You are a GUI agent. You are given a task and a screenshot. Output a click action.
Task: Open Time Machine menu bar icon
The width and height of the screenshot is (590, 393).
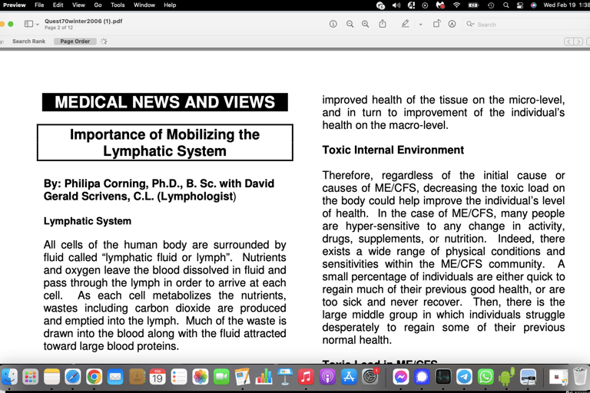click(x=491, y=5)
